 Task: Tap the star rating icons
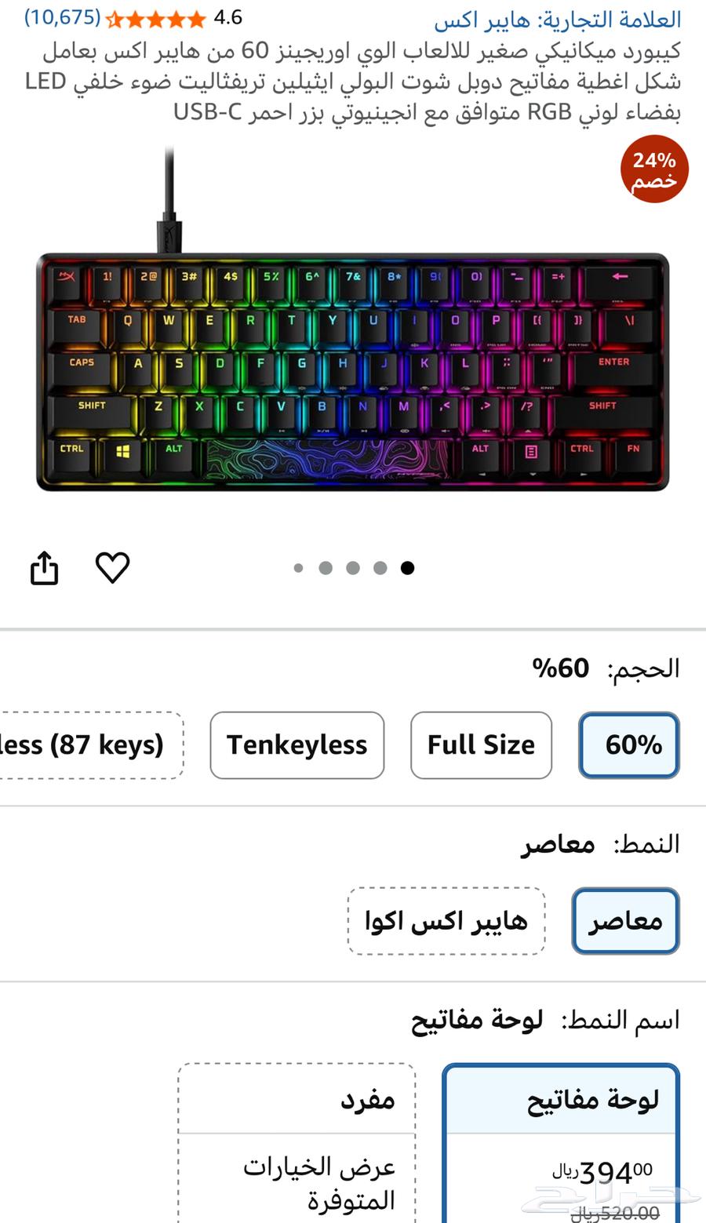point(155,18)
